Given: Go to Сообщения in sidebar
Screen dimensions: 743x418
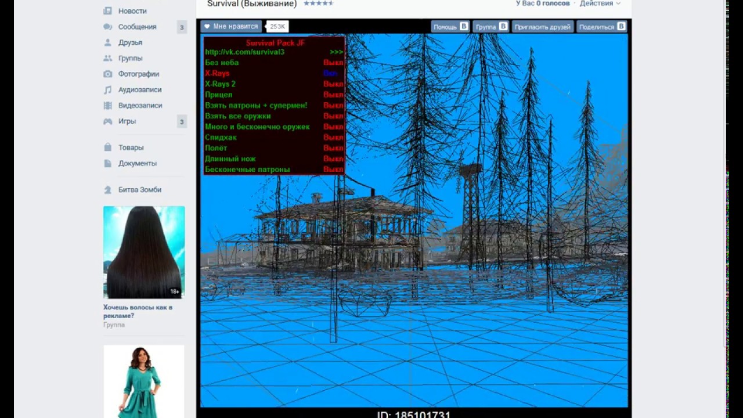Looking at the screenshot, I should pos(138,27).
